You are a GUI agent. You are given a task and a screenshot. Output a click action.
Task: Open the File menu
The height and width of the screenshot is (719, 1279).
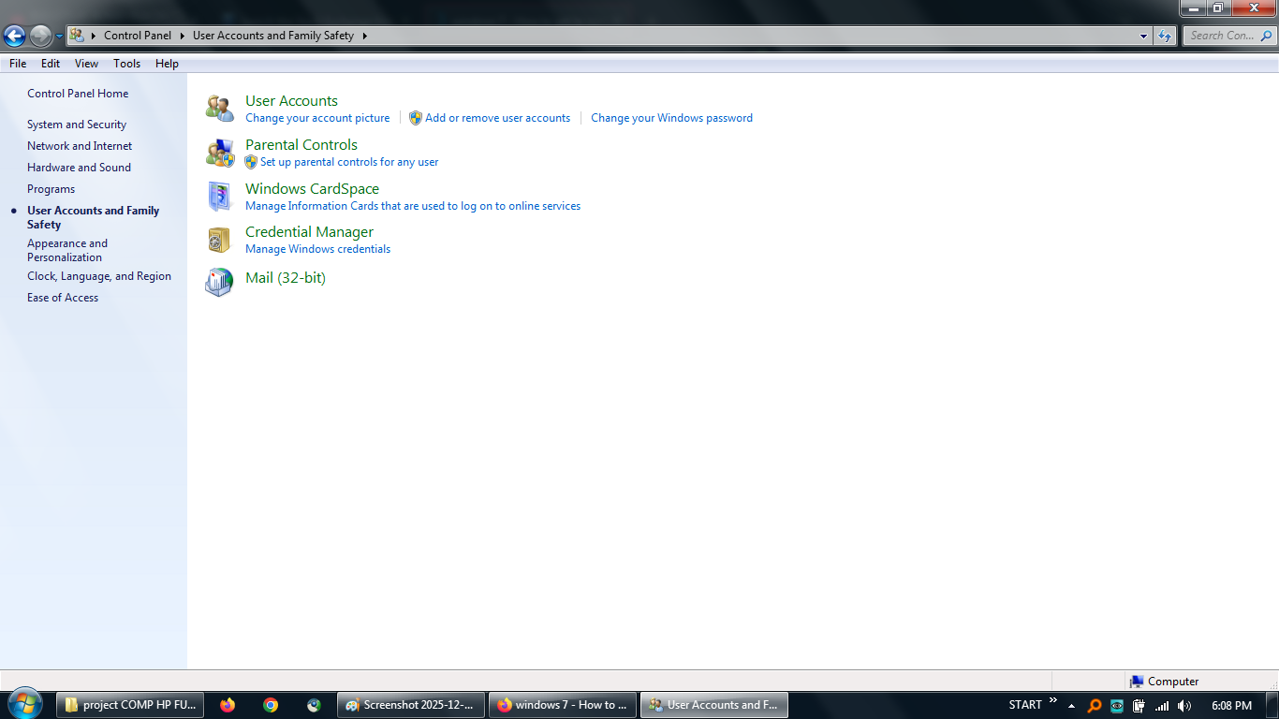pos(18,64)
